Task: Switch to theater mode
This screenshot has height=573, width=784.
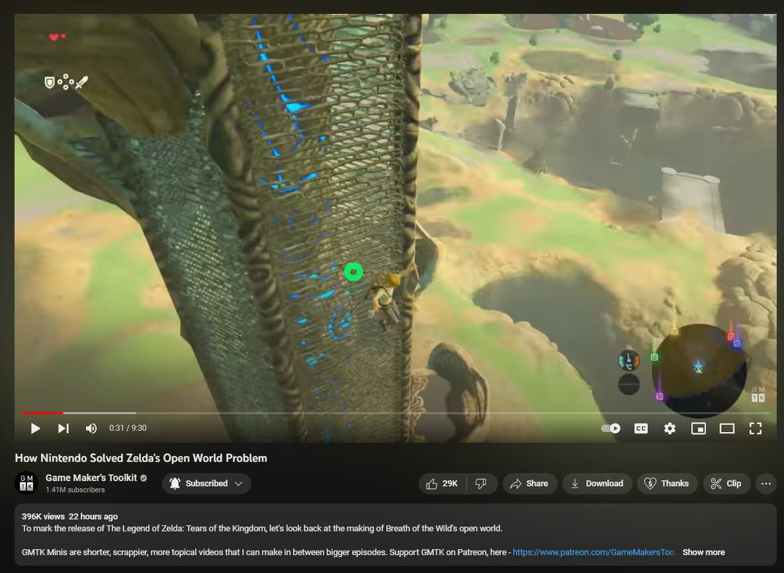Action: tap(726, 429)
